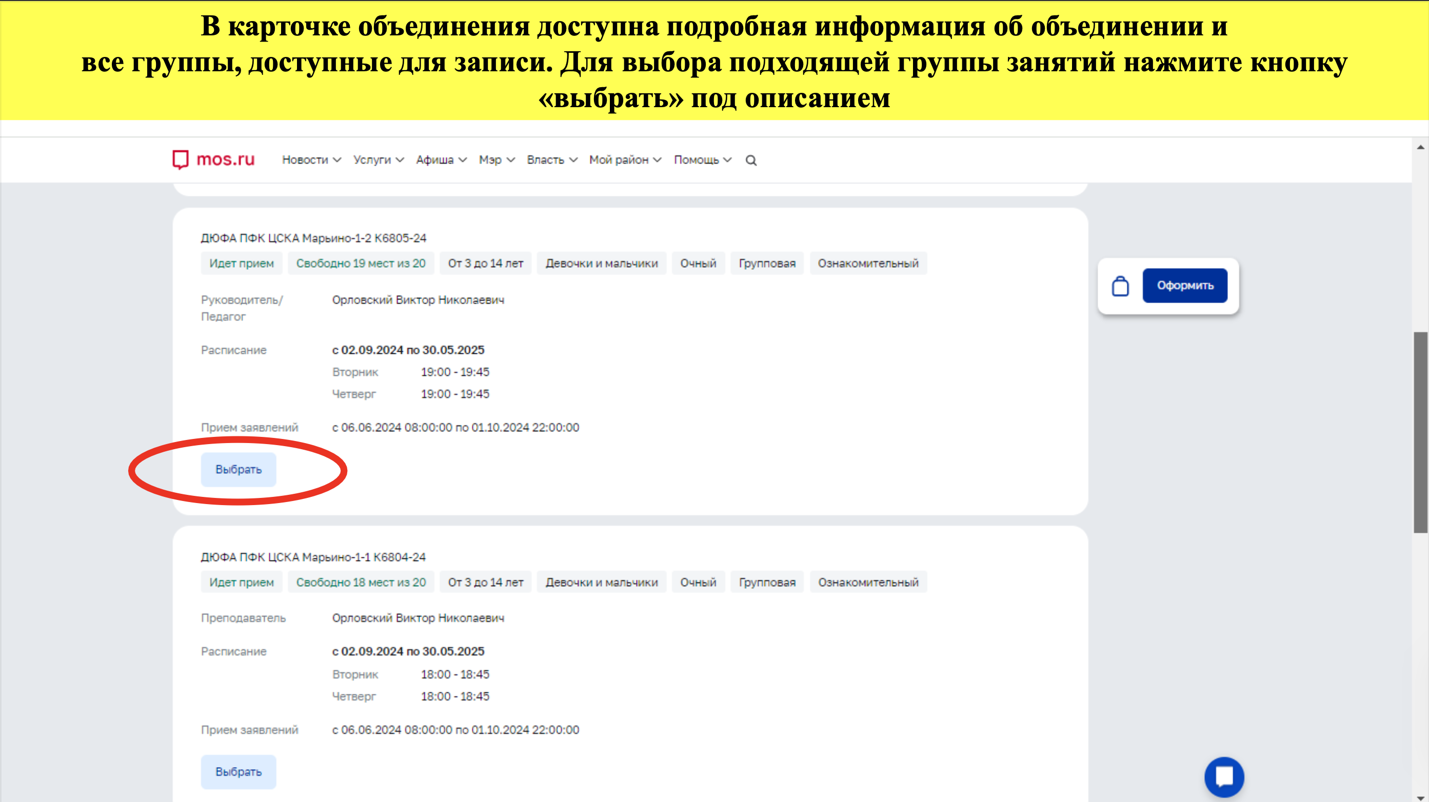Click 'Девочки и мальчики' in К6804-24 card
This screenshot has height=802, width=1429.
click(601, 583)
